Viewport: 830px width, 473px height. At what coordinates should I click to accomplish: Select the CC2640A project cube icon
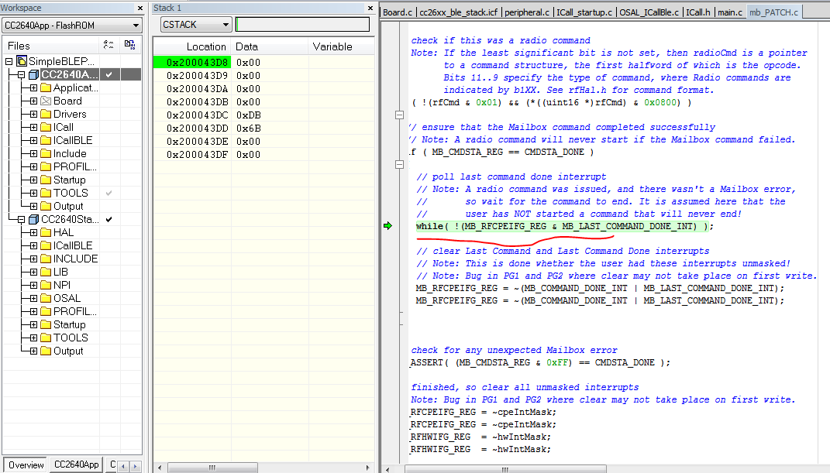34,74
